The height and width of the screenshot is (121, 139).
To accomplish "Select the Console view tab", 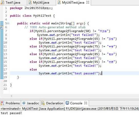I will [76, 103].
